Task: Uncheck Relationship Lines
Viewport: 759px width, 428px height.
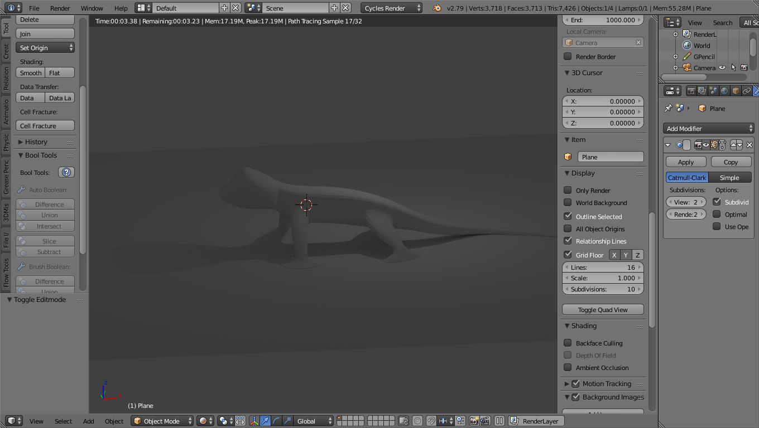Action: (x=568, y=241)
